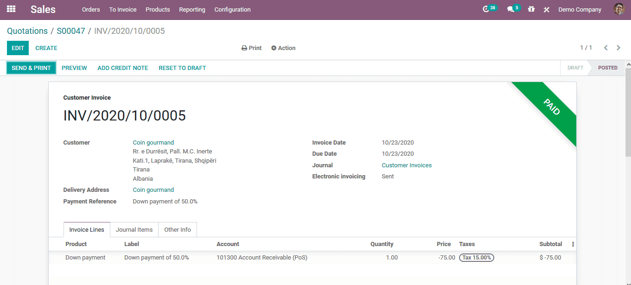Viewport: 631px width, 285px height.
Task: Go back to Quotations breadcrumb
Action: [27, 31]
